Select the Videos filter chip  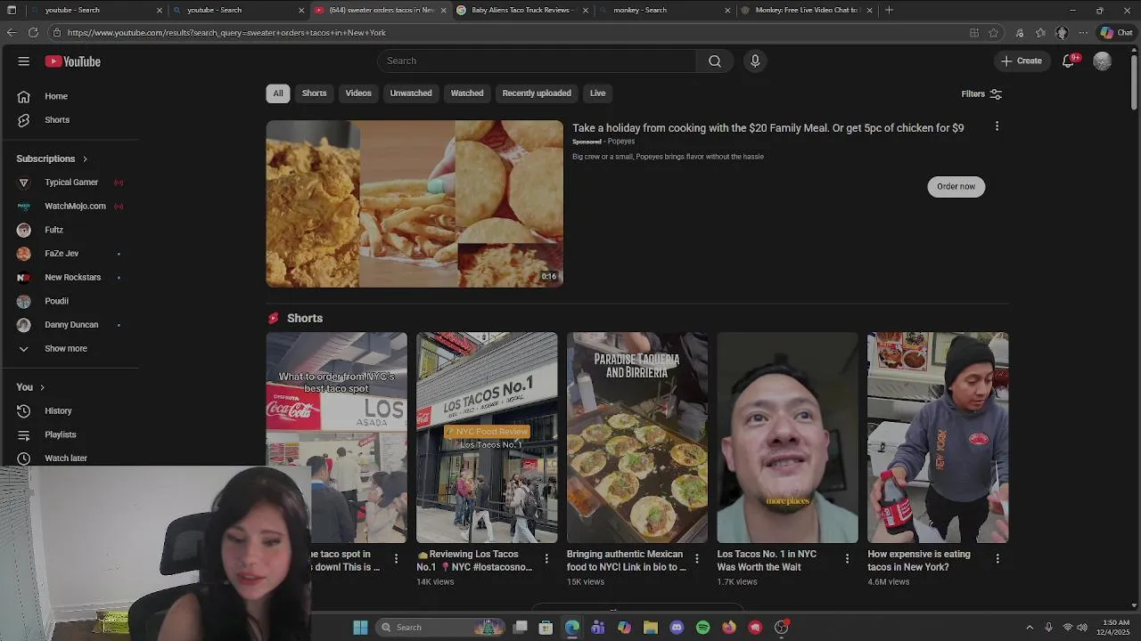tap(358, 93)
